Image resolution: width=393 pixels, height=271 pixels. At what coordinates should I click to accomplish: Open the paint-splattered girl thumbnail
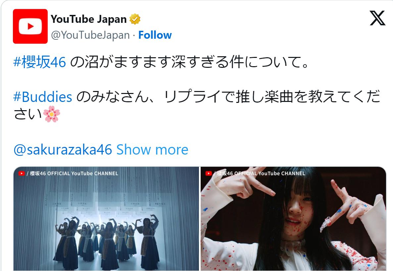coord(293,219)
